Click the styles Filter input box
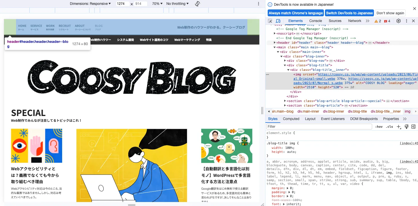The image size is (418, 206). click(x=319, y=127)
